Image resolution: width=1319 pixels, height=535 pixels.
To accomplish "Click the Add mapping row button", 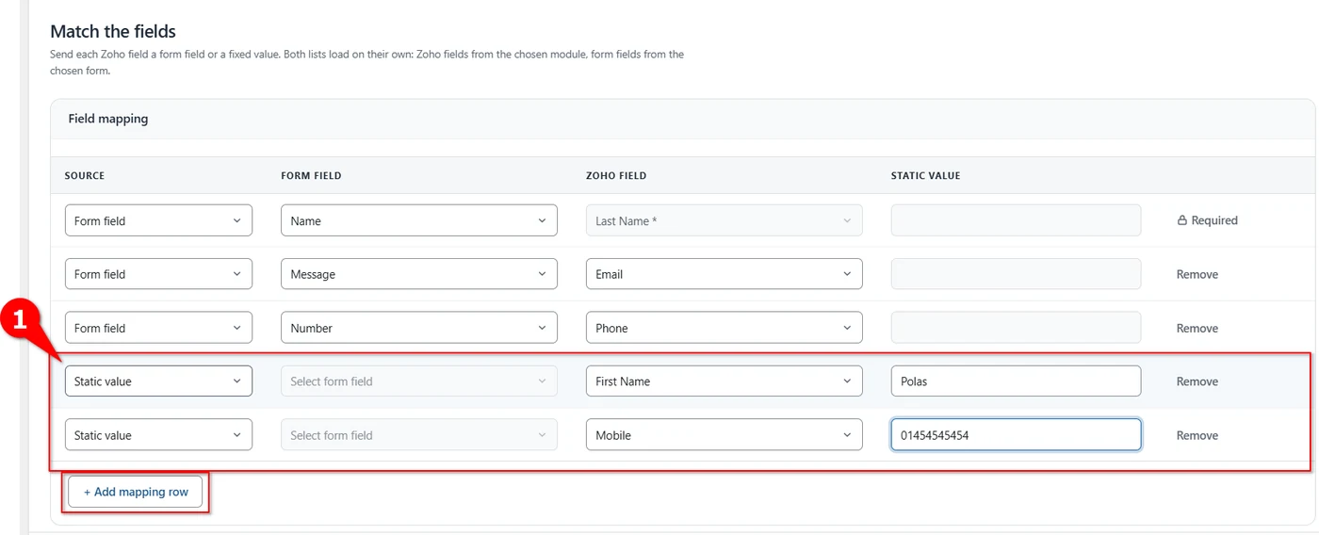I will [136, 492].
